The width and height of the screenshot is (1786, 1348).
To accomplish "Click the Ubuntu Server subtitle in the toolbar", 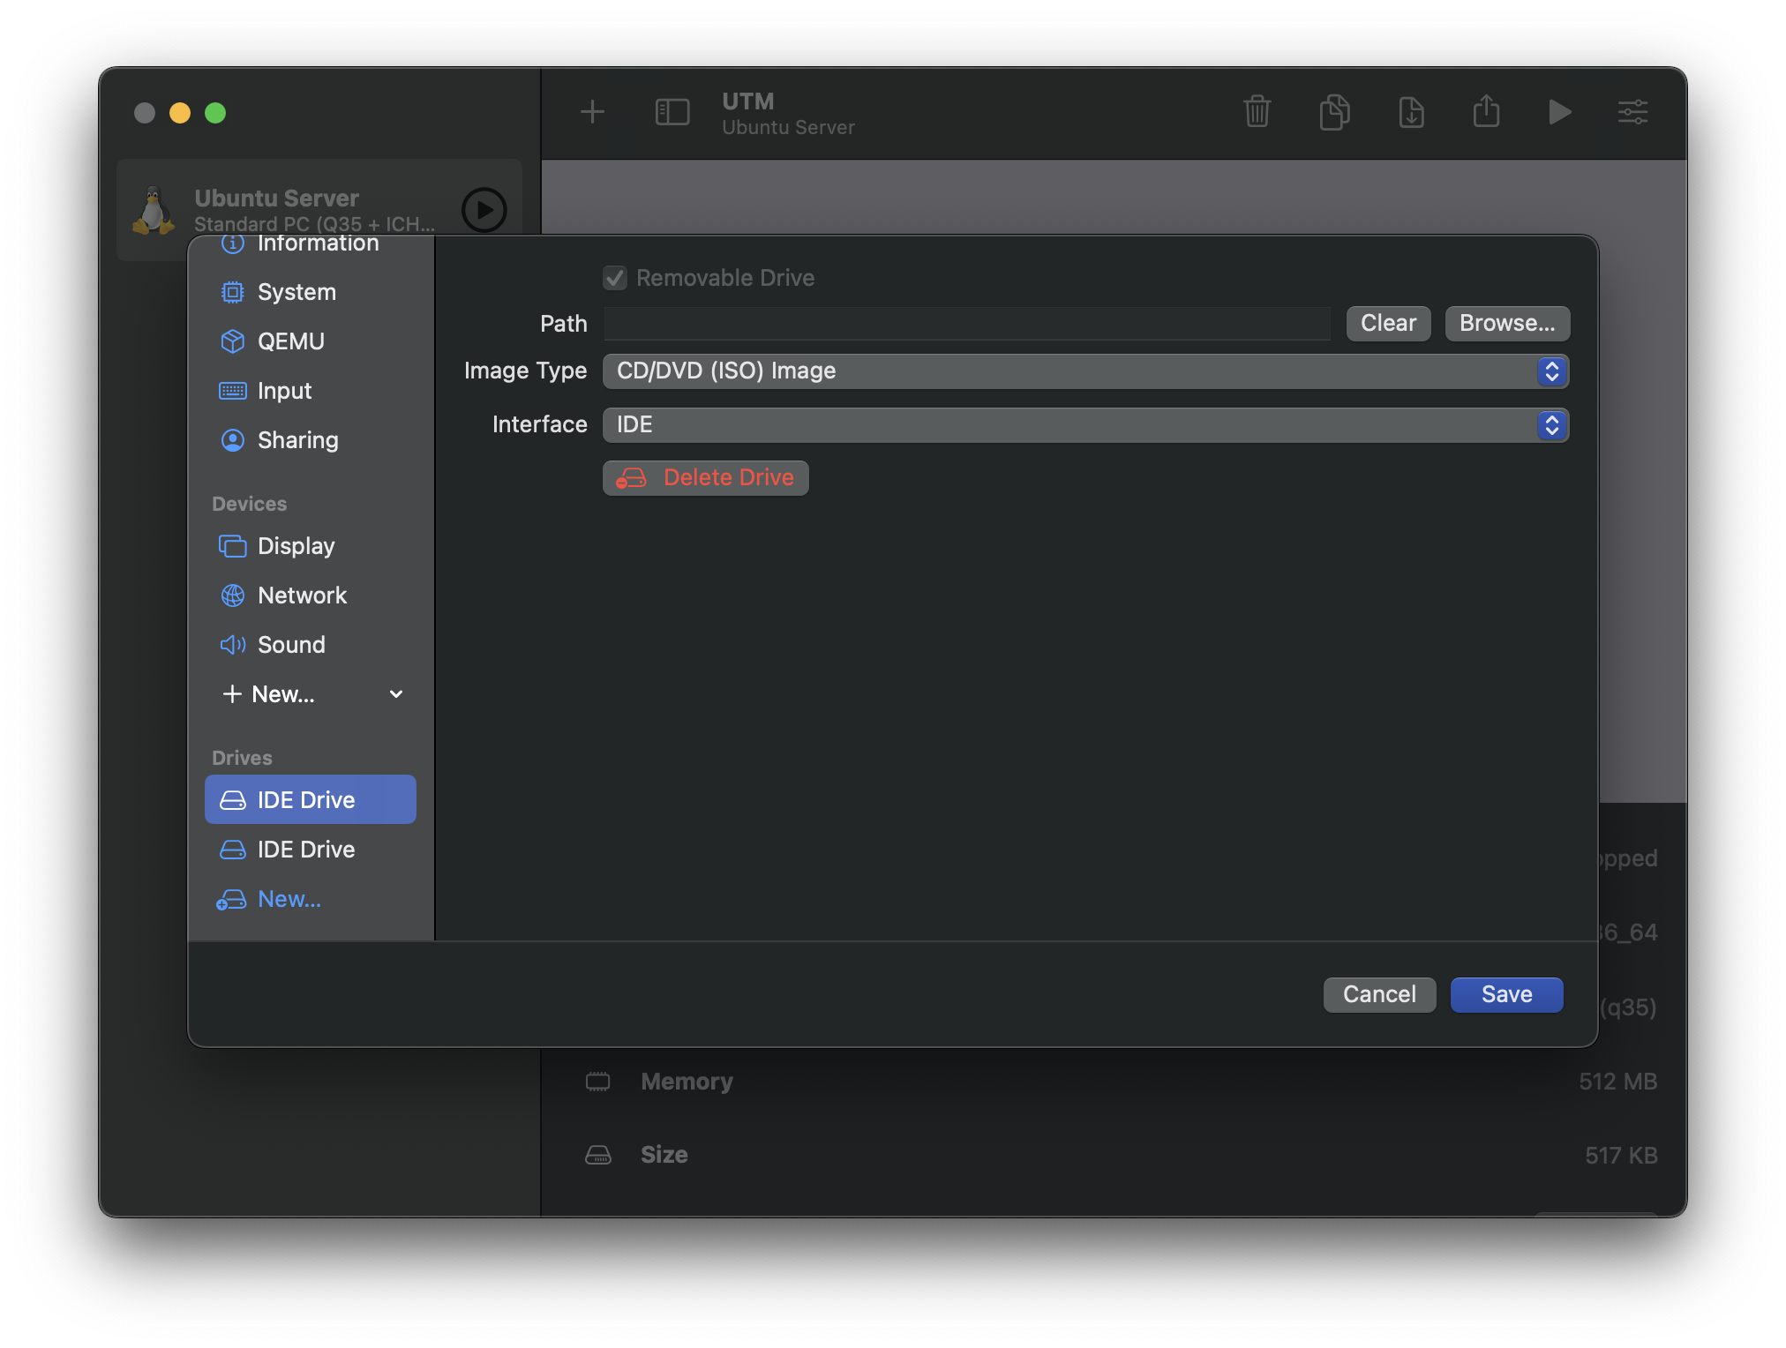I will [x=788, y=128].
